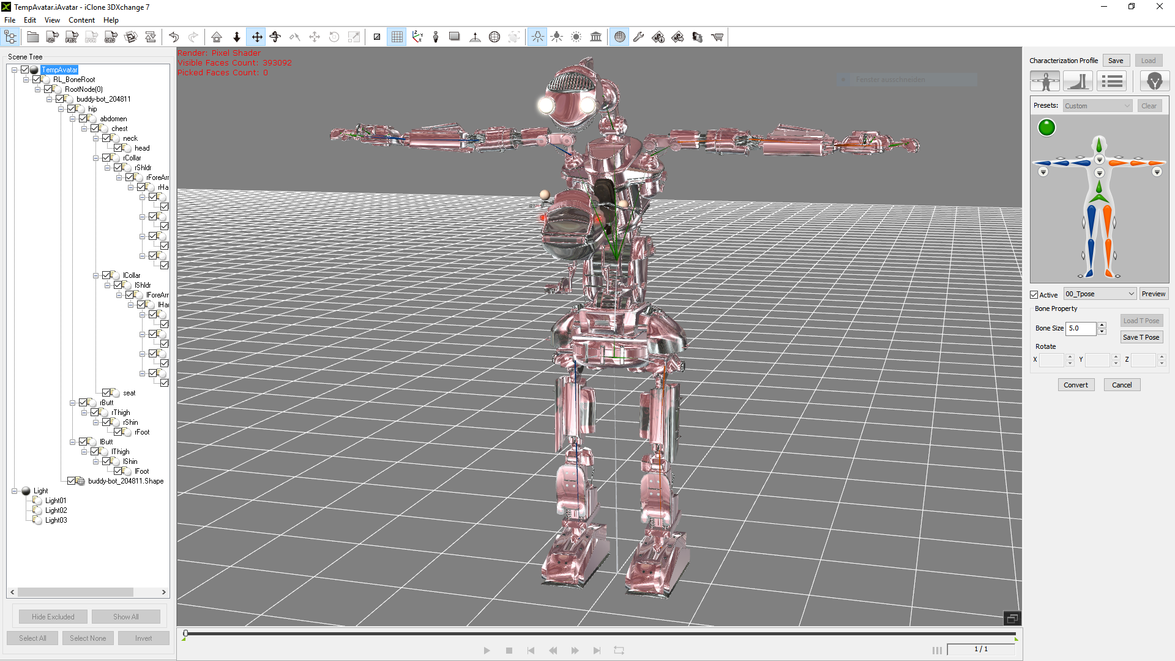Toggle the lFoot node checkbox
The width and height of the screenshot is (1175, 661).
click(x=118, y=471)
